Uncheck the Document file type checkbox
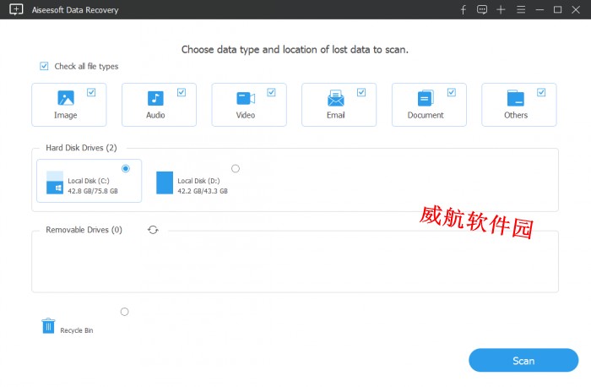The width and height of the screenshot is (591, 387). tap(451, 92)
